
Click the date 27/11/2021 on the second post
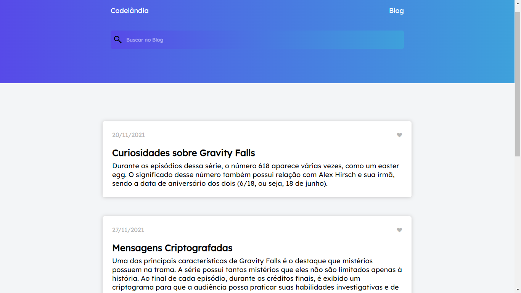pos(128,230)
